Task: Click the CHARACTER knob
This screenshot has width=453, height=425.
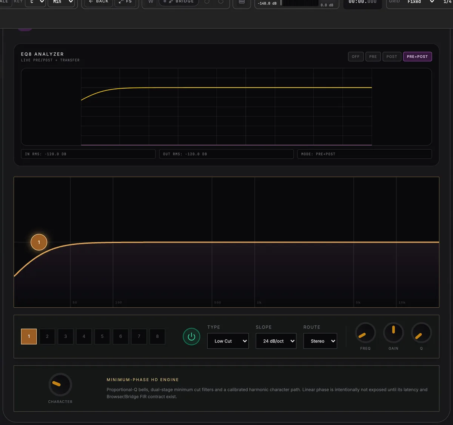Action: tap(60, 385)
